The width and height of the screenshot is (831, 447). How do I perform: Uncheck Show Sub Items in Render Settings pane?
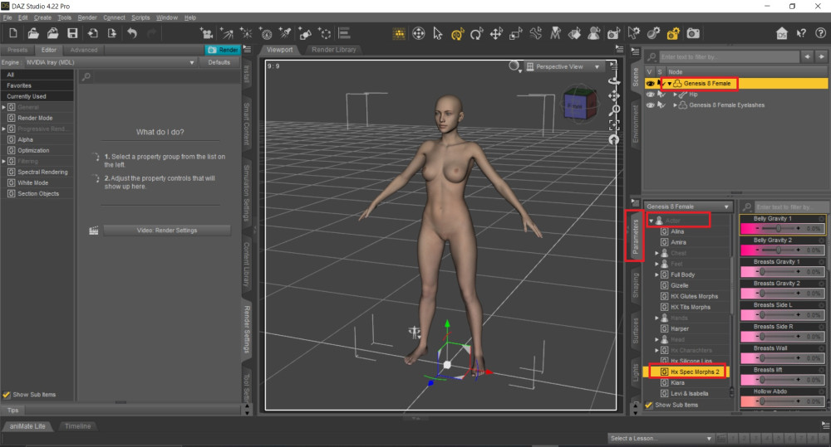(7, 395)
